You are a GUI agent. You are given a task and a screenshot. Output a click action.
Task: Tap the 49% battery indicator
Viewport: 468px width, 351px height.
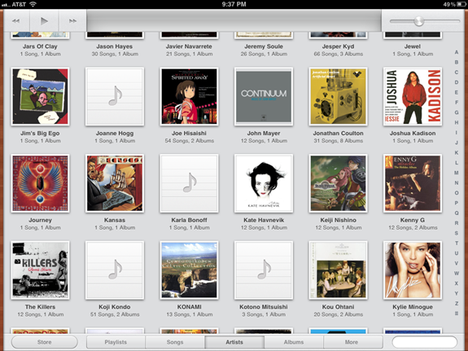[x=454, y=4]
